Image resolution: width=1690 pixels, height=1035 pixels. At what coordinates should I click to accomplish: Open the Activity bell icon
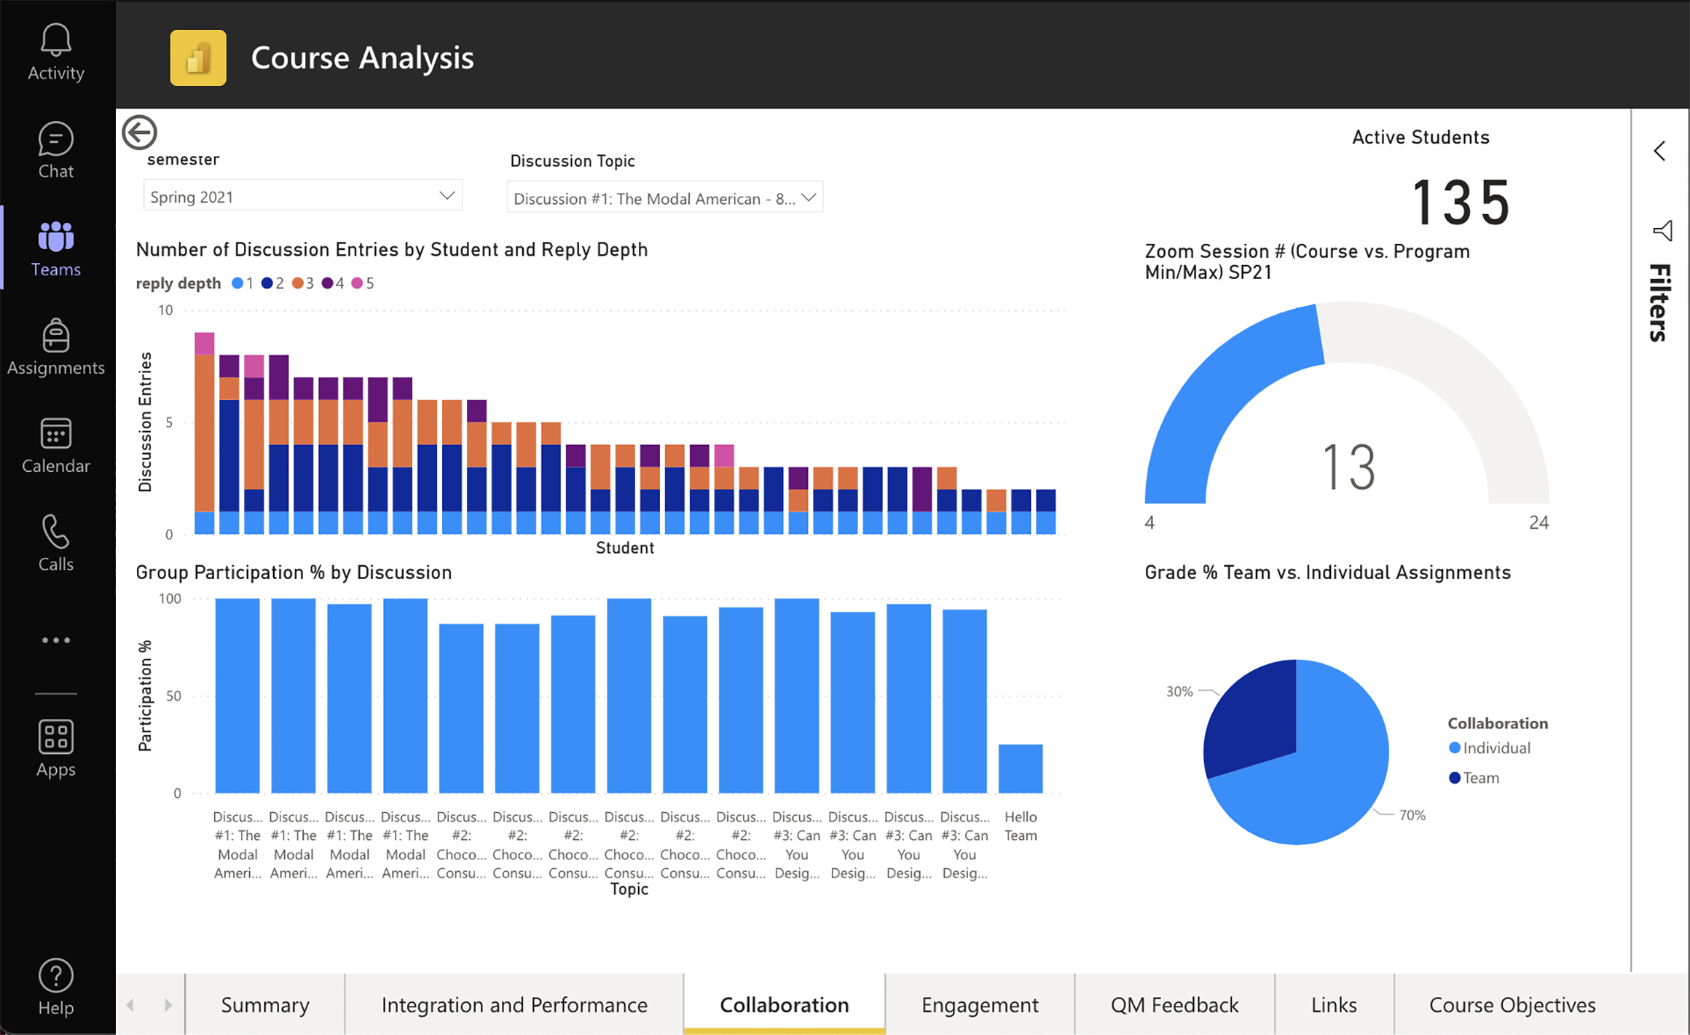tap(55, 39)
